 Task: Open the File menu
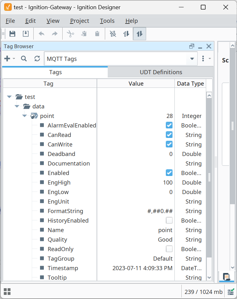pos(10,21)
